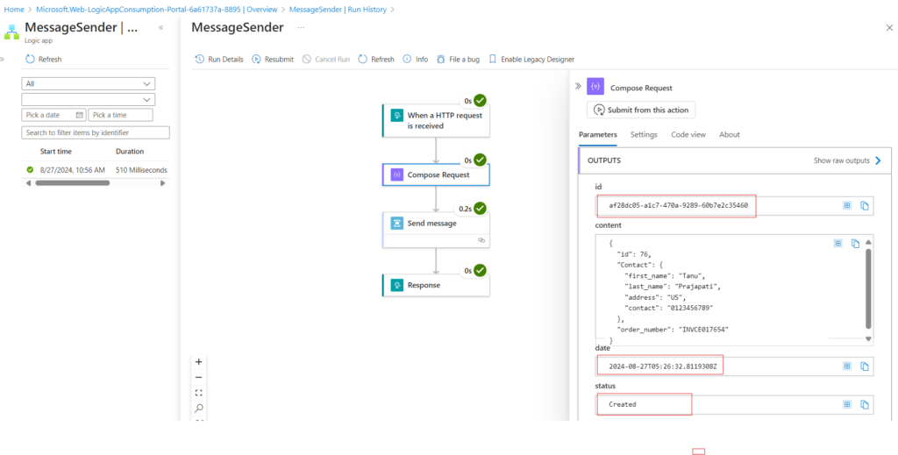Screen dimensions: 898x455
Task: Click the run list horizontal scrollbar
Action: click(x=72, y=183)
